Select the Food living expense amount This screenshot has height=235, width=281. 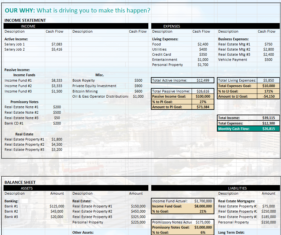pyautogui.click(x=203, y=44)
